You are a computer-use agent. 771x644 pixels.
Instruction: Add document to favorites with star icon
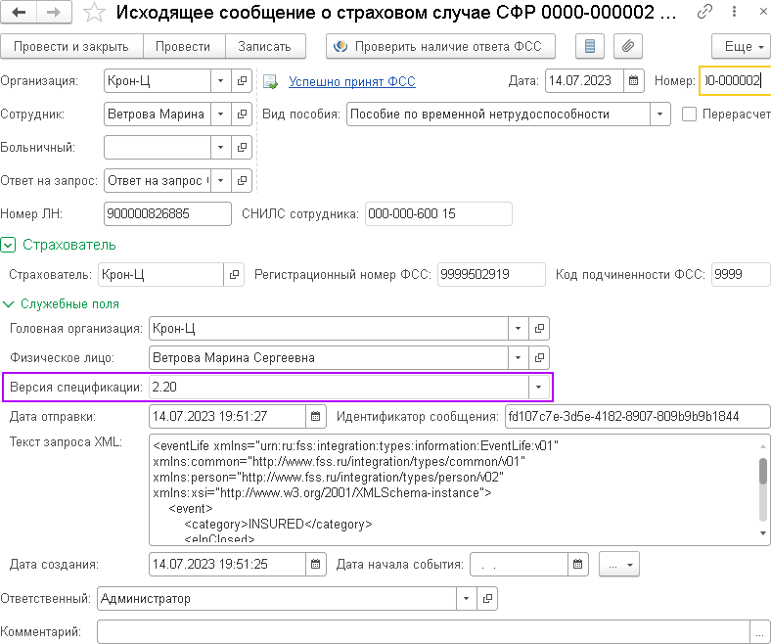[x=94, y=13]
